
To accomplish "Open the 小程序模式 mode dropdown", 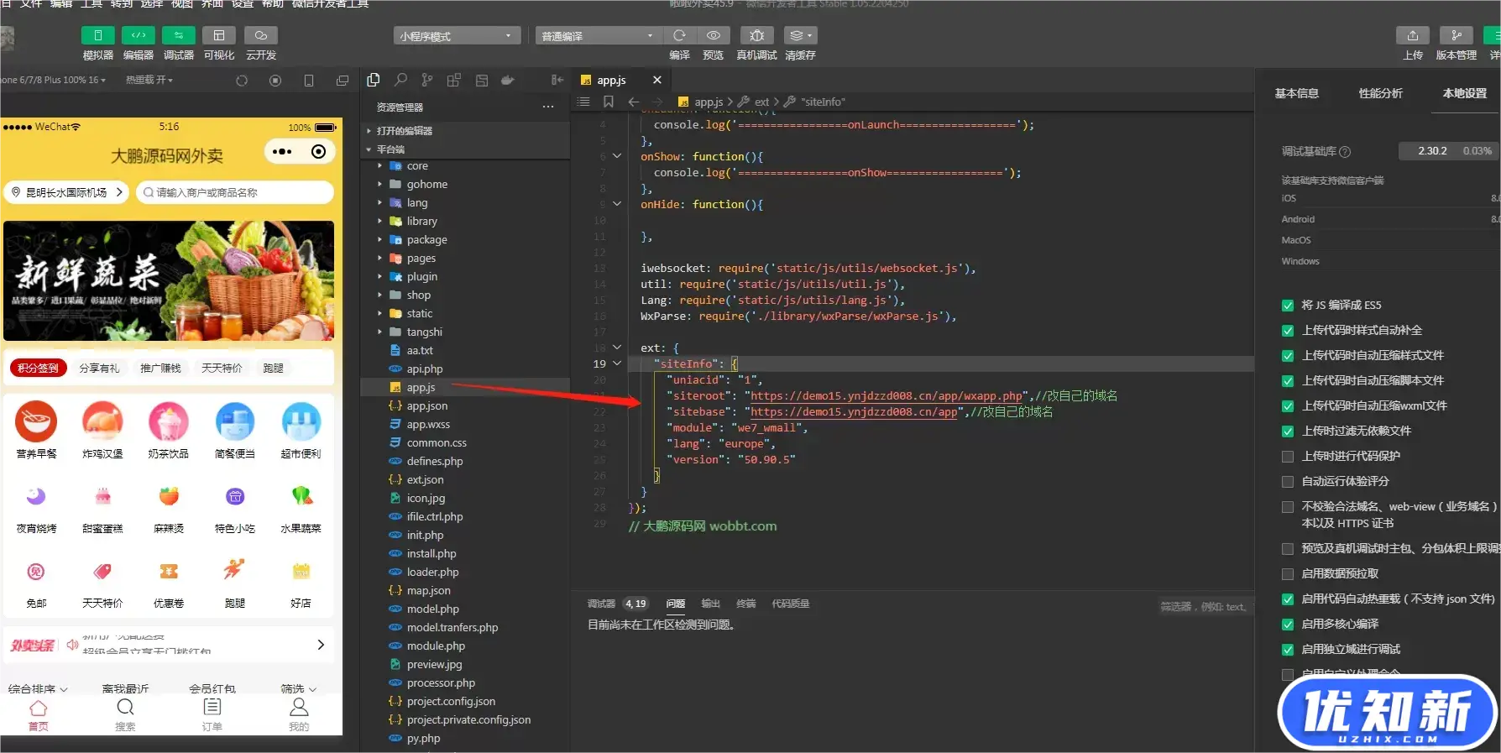I will point(456,36).
